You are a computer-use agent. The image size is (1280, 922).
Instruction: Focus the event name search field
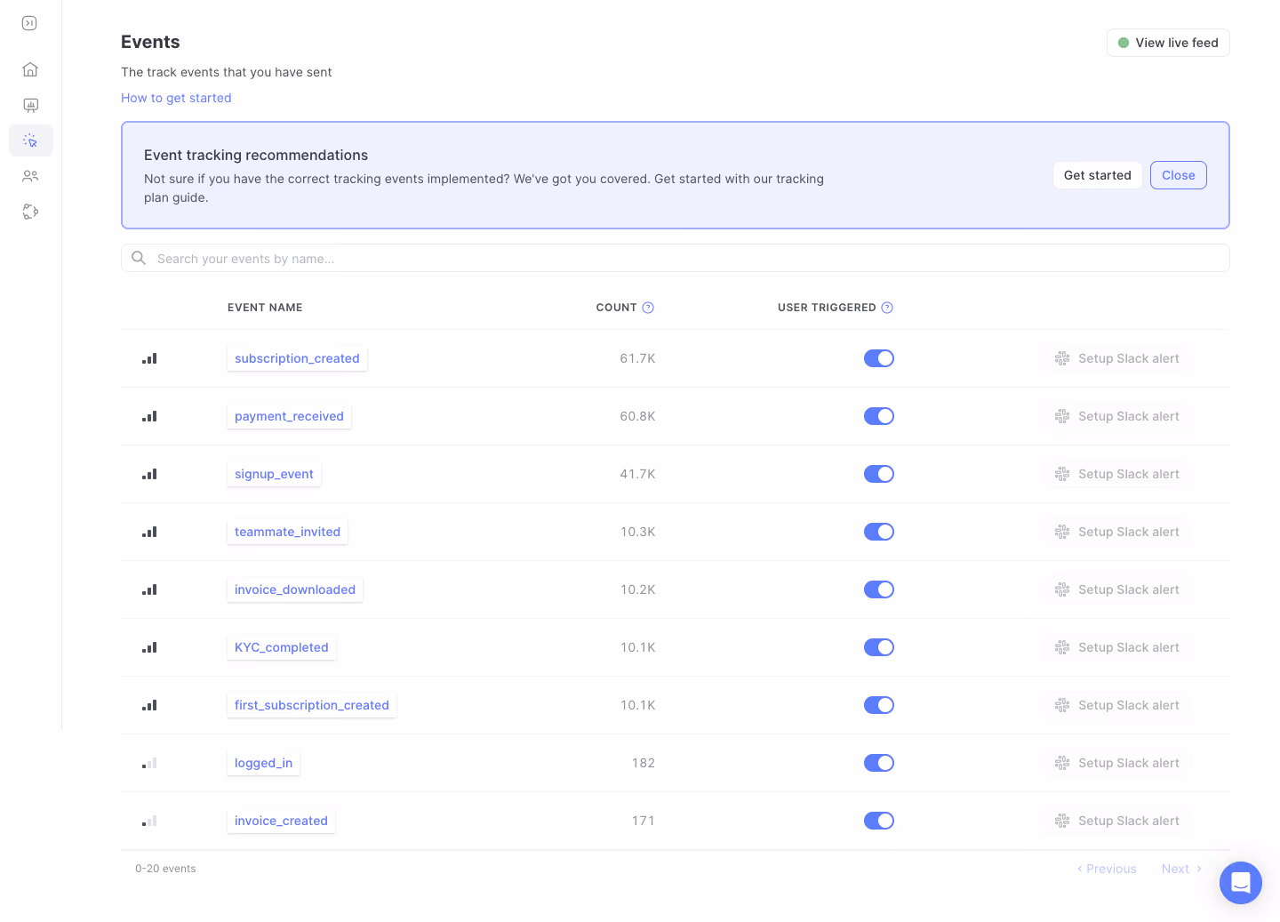coord(676,258)
